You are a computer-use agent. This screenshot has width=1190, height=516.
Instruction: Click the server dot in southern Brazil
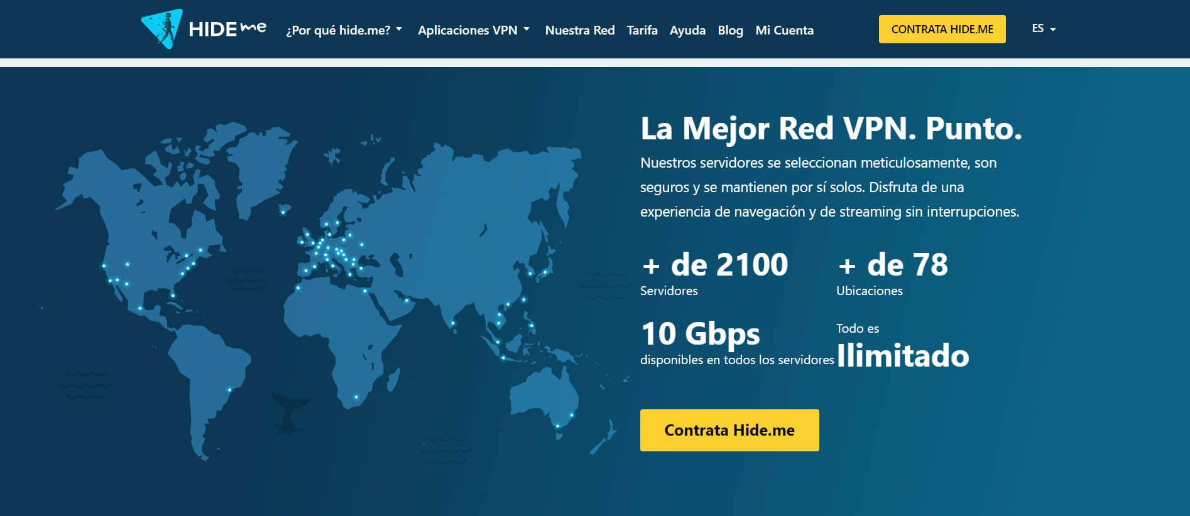[x=229, y=390]
